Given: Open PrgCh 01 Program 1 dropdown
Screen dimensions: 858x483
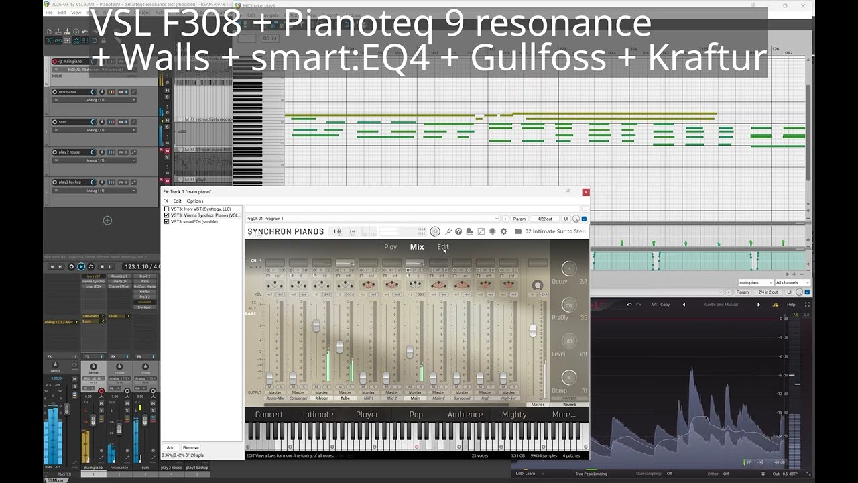Looking at the screenshot, I should [372, 219].
